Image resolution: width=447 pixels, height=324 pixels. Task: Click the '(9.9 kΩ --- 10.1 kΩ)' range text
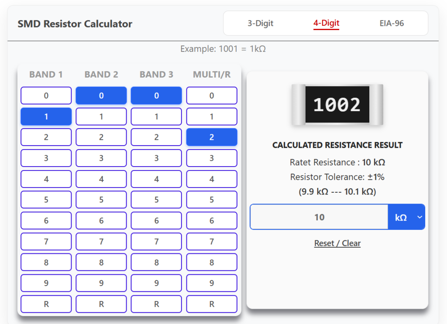[337, 191]
